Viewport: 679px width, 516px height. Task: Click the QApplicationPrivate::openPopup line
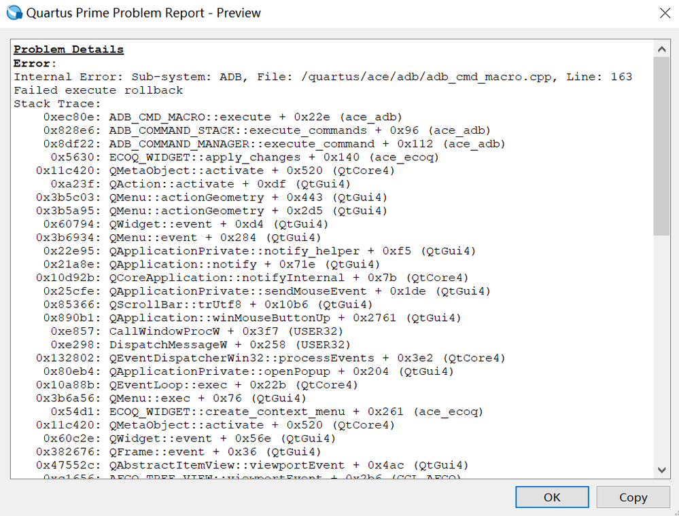coord(248,372)
